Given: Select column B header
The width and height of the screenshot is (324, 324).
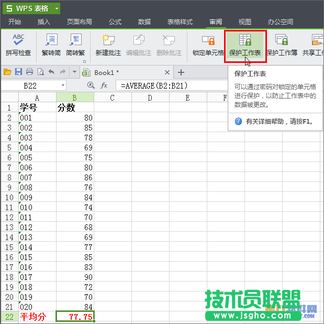Looking at the screenshot, I should point(75,98).
